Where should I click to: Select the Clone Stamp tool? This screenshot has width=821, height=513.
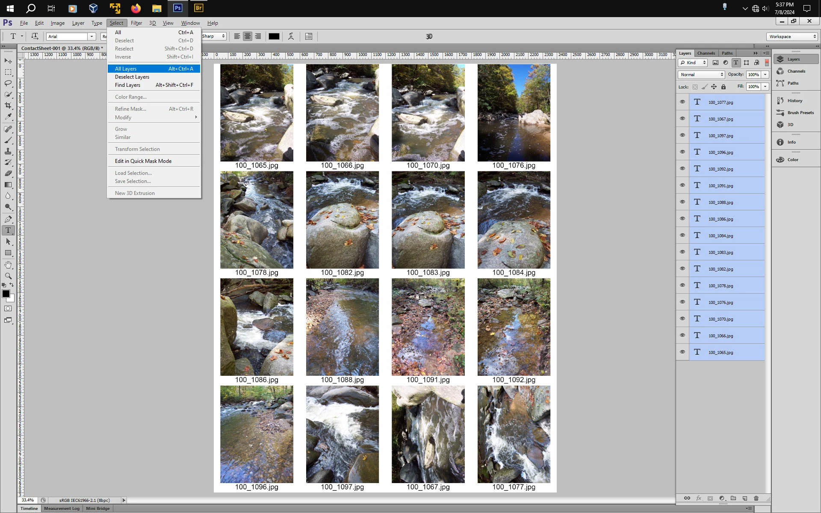8,151
